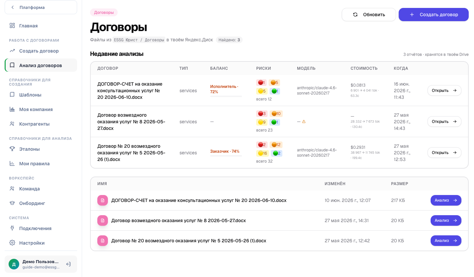Screen dimensions: 474x277
Task: Click the plus icon in Создать договор button
Action: [412, 15]
